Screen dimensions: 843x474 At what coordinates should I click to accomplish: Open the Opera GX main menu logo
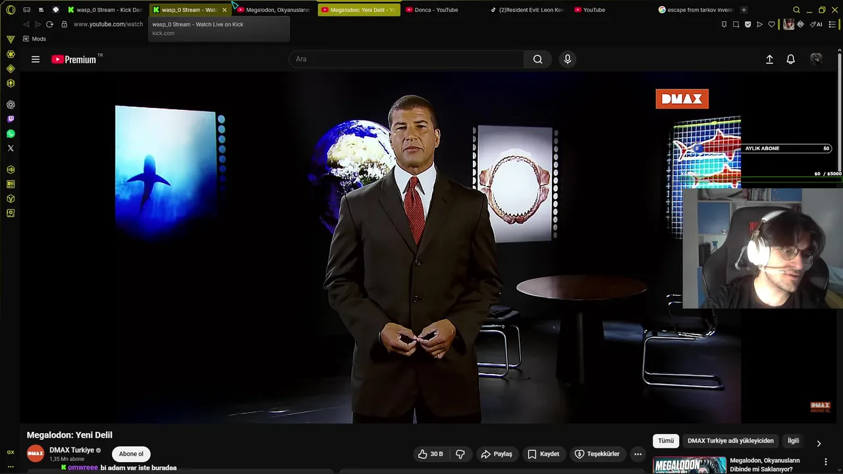[11, 10]
